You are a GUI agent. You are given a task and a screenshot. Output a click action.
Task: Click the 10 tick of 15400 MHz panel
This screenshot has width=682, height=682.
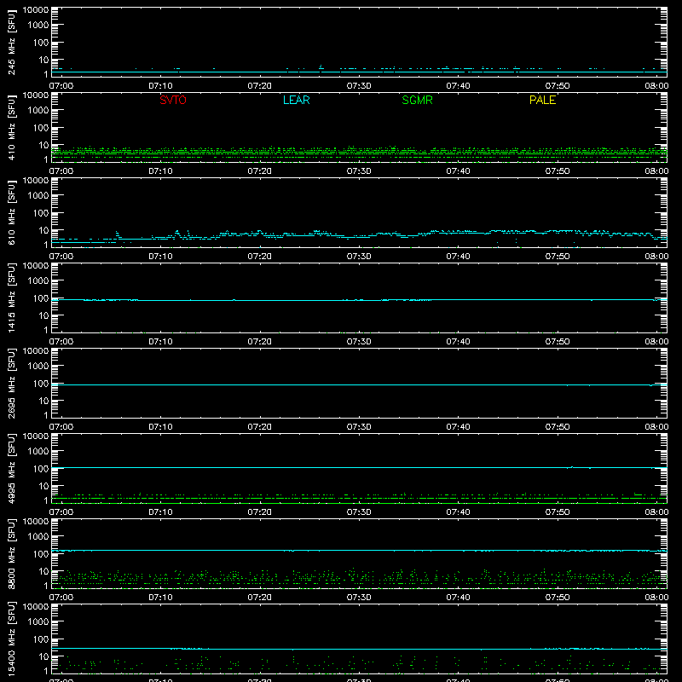pyautogui.click(x=43, y=656)
